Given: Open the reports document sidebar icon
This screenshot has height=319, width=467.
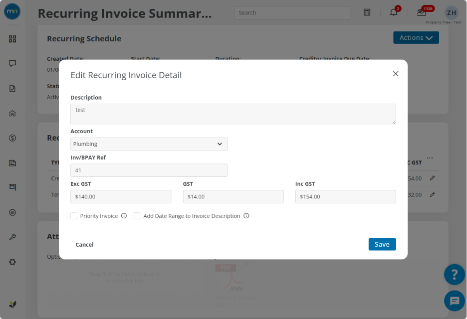Looking at the screenshot, I should [x=12, y=163].
